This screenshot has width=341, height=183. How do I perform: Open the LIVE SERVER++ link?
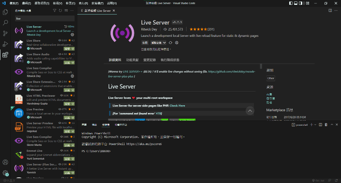point(133,71)
